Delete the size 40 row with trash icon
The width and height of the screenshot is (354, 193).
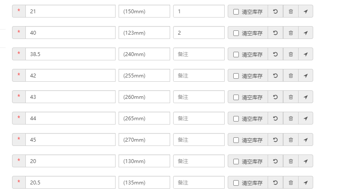pyautogui.click(x=291, y=33)
